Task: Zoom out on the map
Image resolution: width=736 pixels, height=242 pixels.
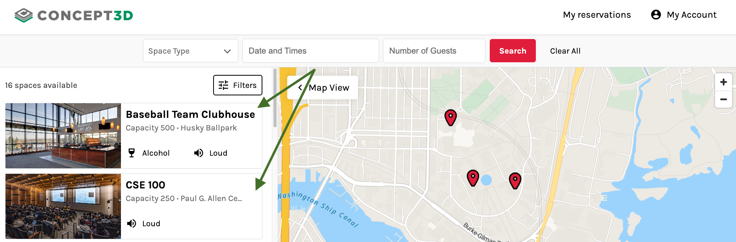Action: point(723,99)
